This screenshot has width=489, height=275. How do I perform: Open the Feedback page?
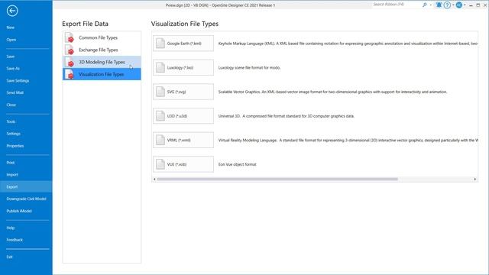[15, 240]
